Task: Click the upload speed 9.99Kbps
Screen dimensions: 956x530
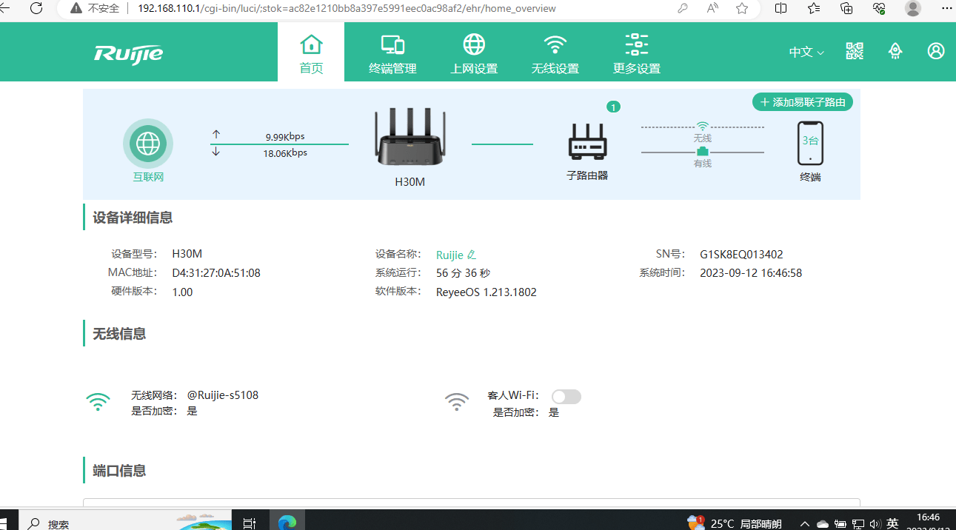Action: coord(285,136)
